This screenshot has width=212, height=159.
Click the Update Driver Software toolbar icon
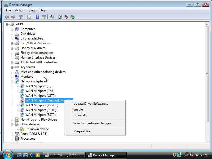pos(60,17)
